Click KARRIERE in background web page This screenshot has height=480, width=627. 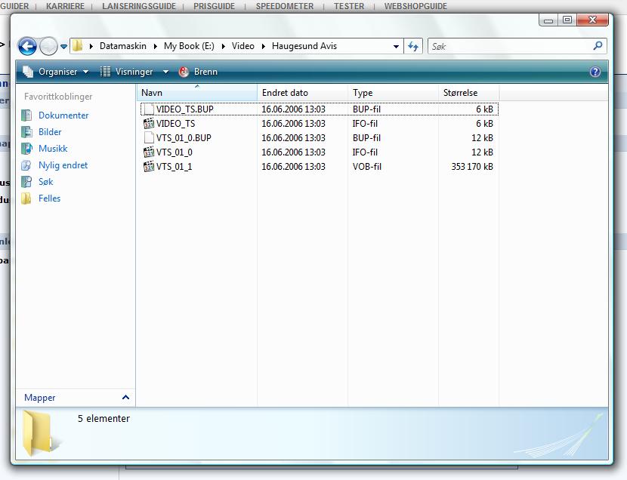coord(65,6)
